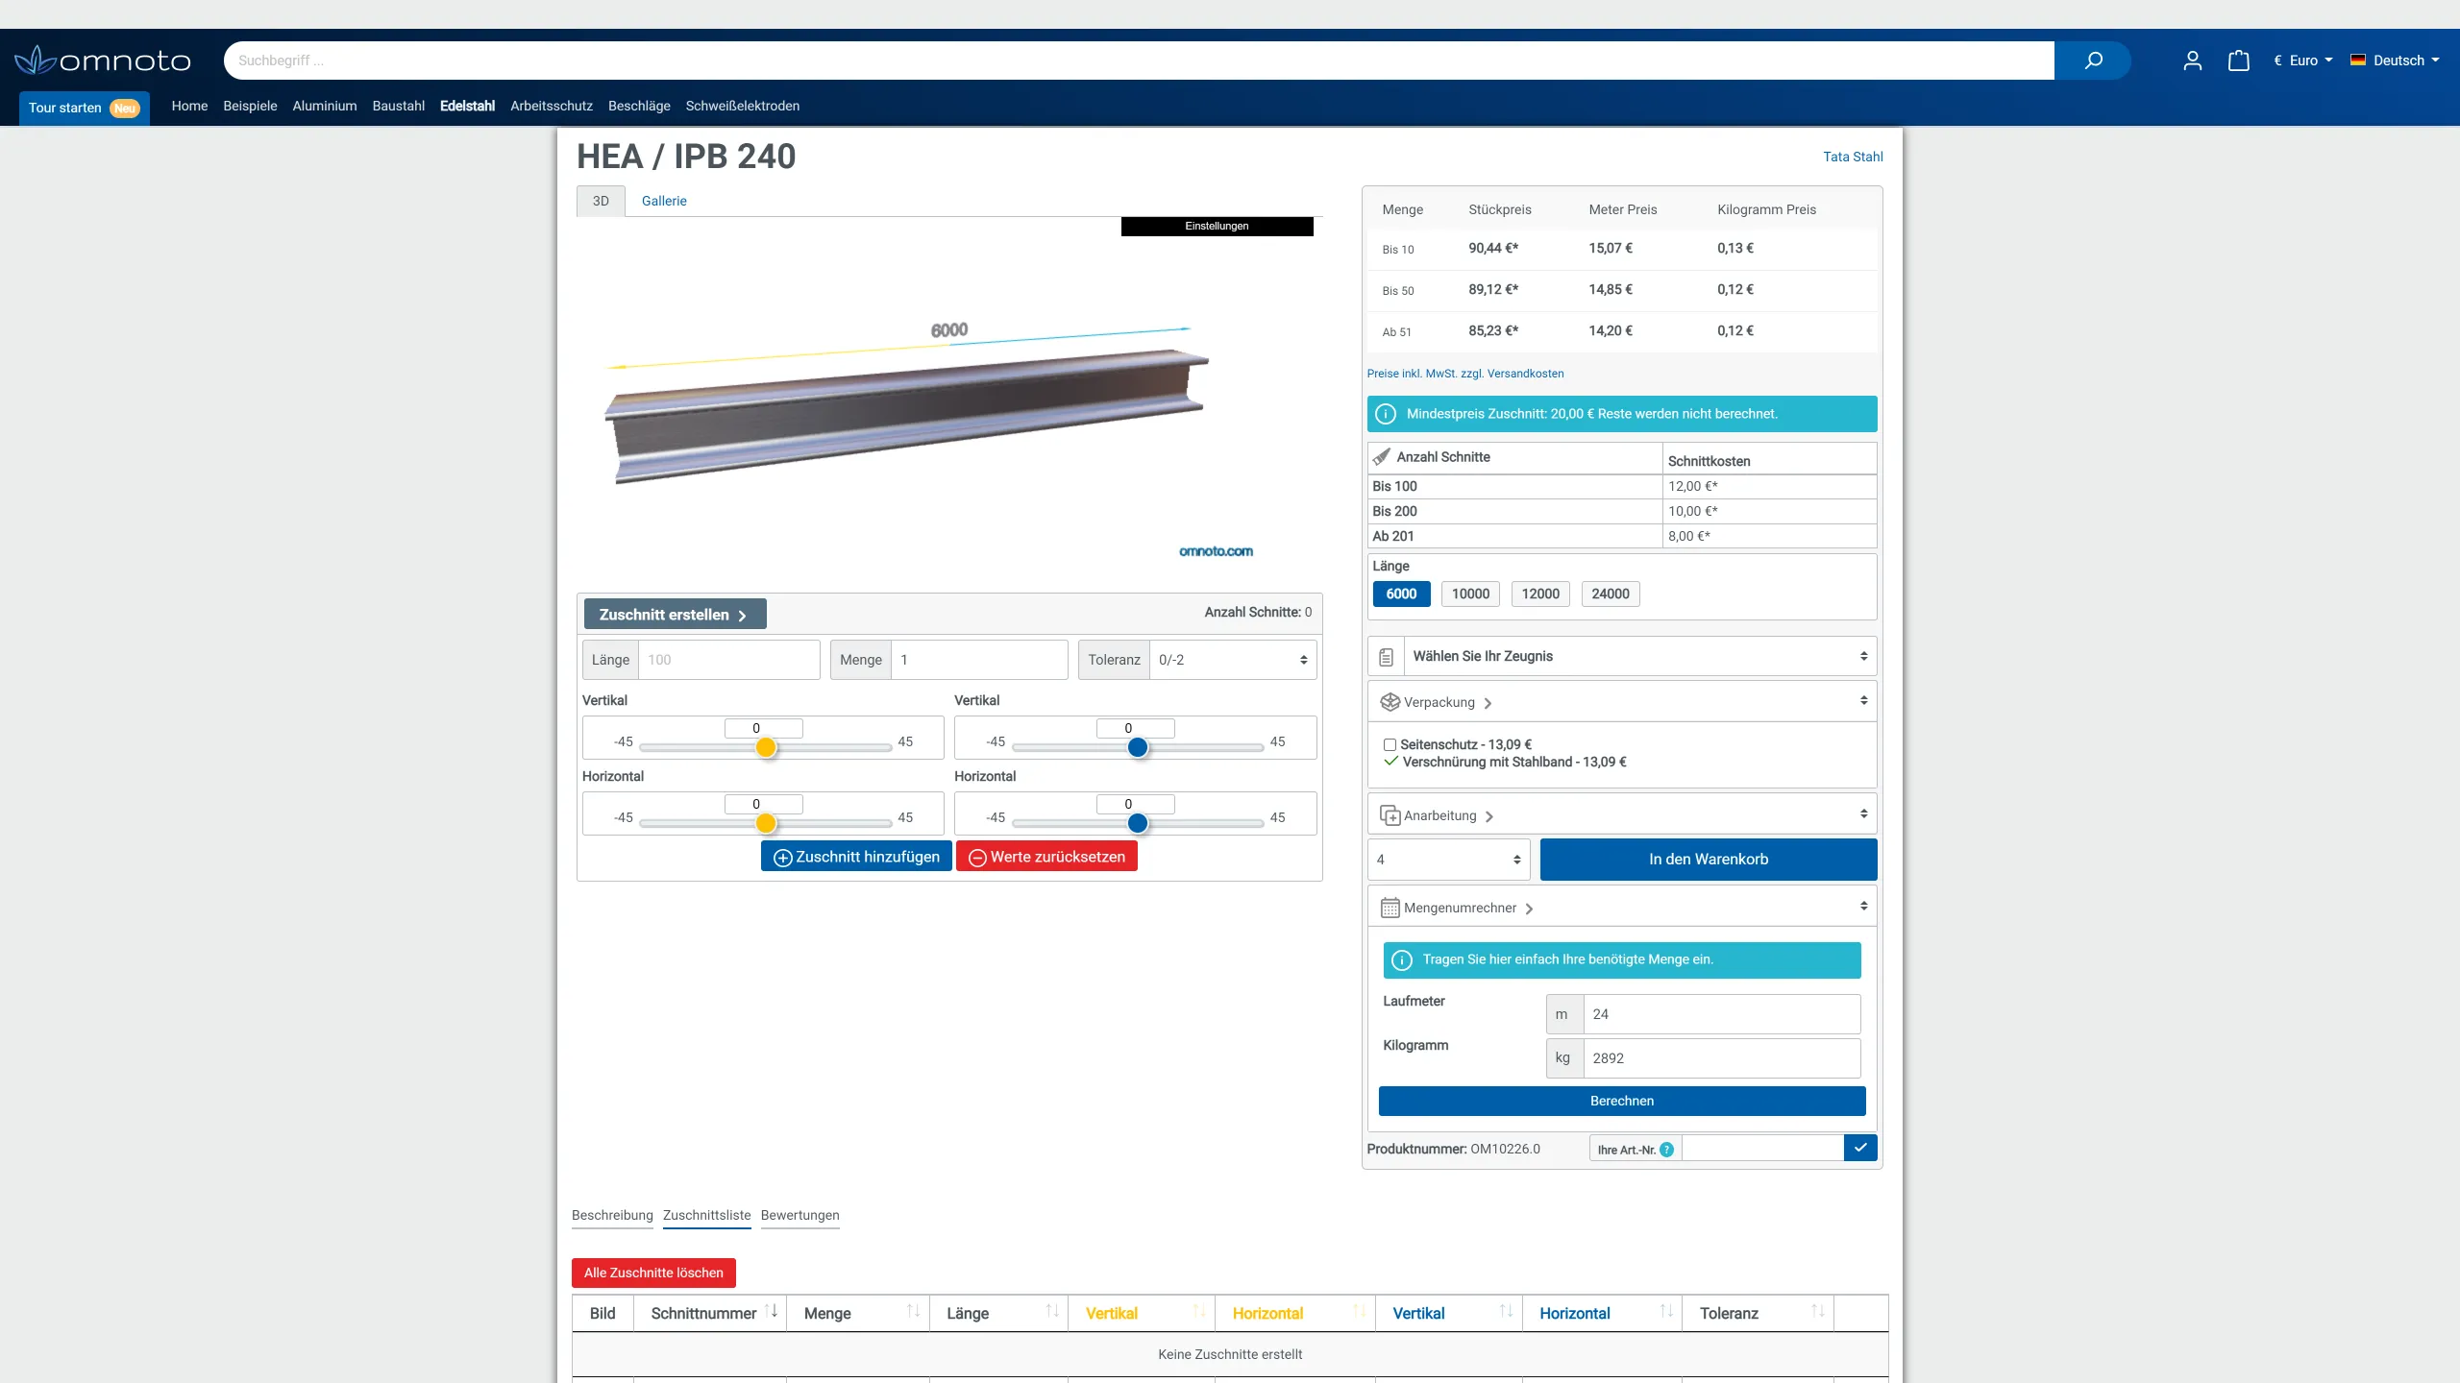Click Preise inkl. MwSt. zzgl. Versandkosten link
This screenshot has height=1383, width=2460.
coord(1465,374)
